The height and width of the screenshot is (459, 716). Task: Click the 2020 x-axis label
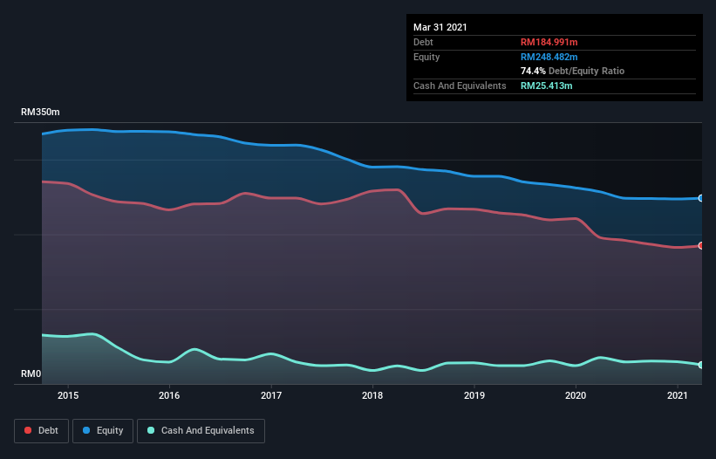coord(576,395)
